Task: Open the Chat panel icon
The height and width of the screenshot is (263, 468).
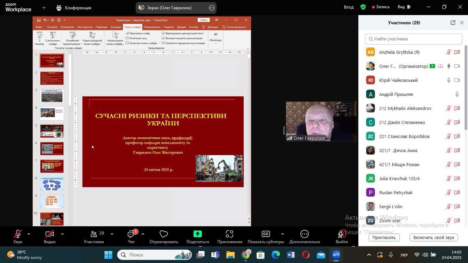Action: 131,234
